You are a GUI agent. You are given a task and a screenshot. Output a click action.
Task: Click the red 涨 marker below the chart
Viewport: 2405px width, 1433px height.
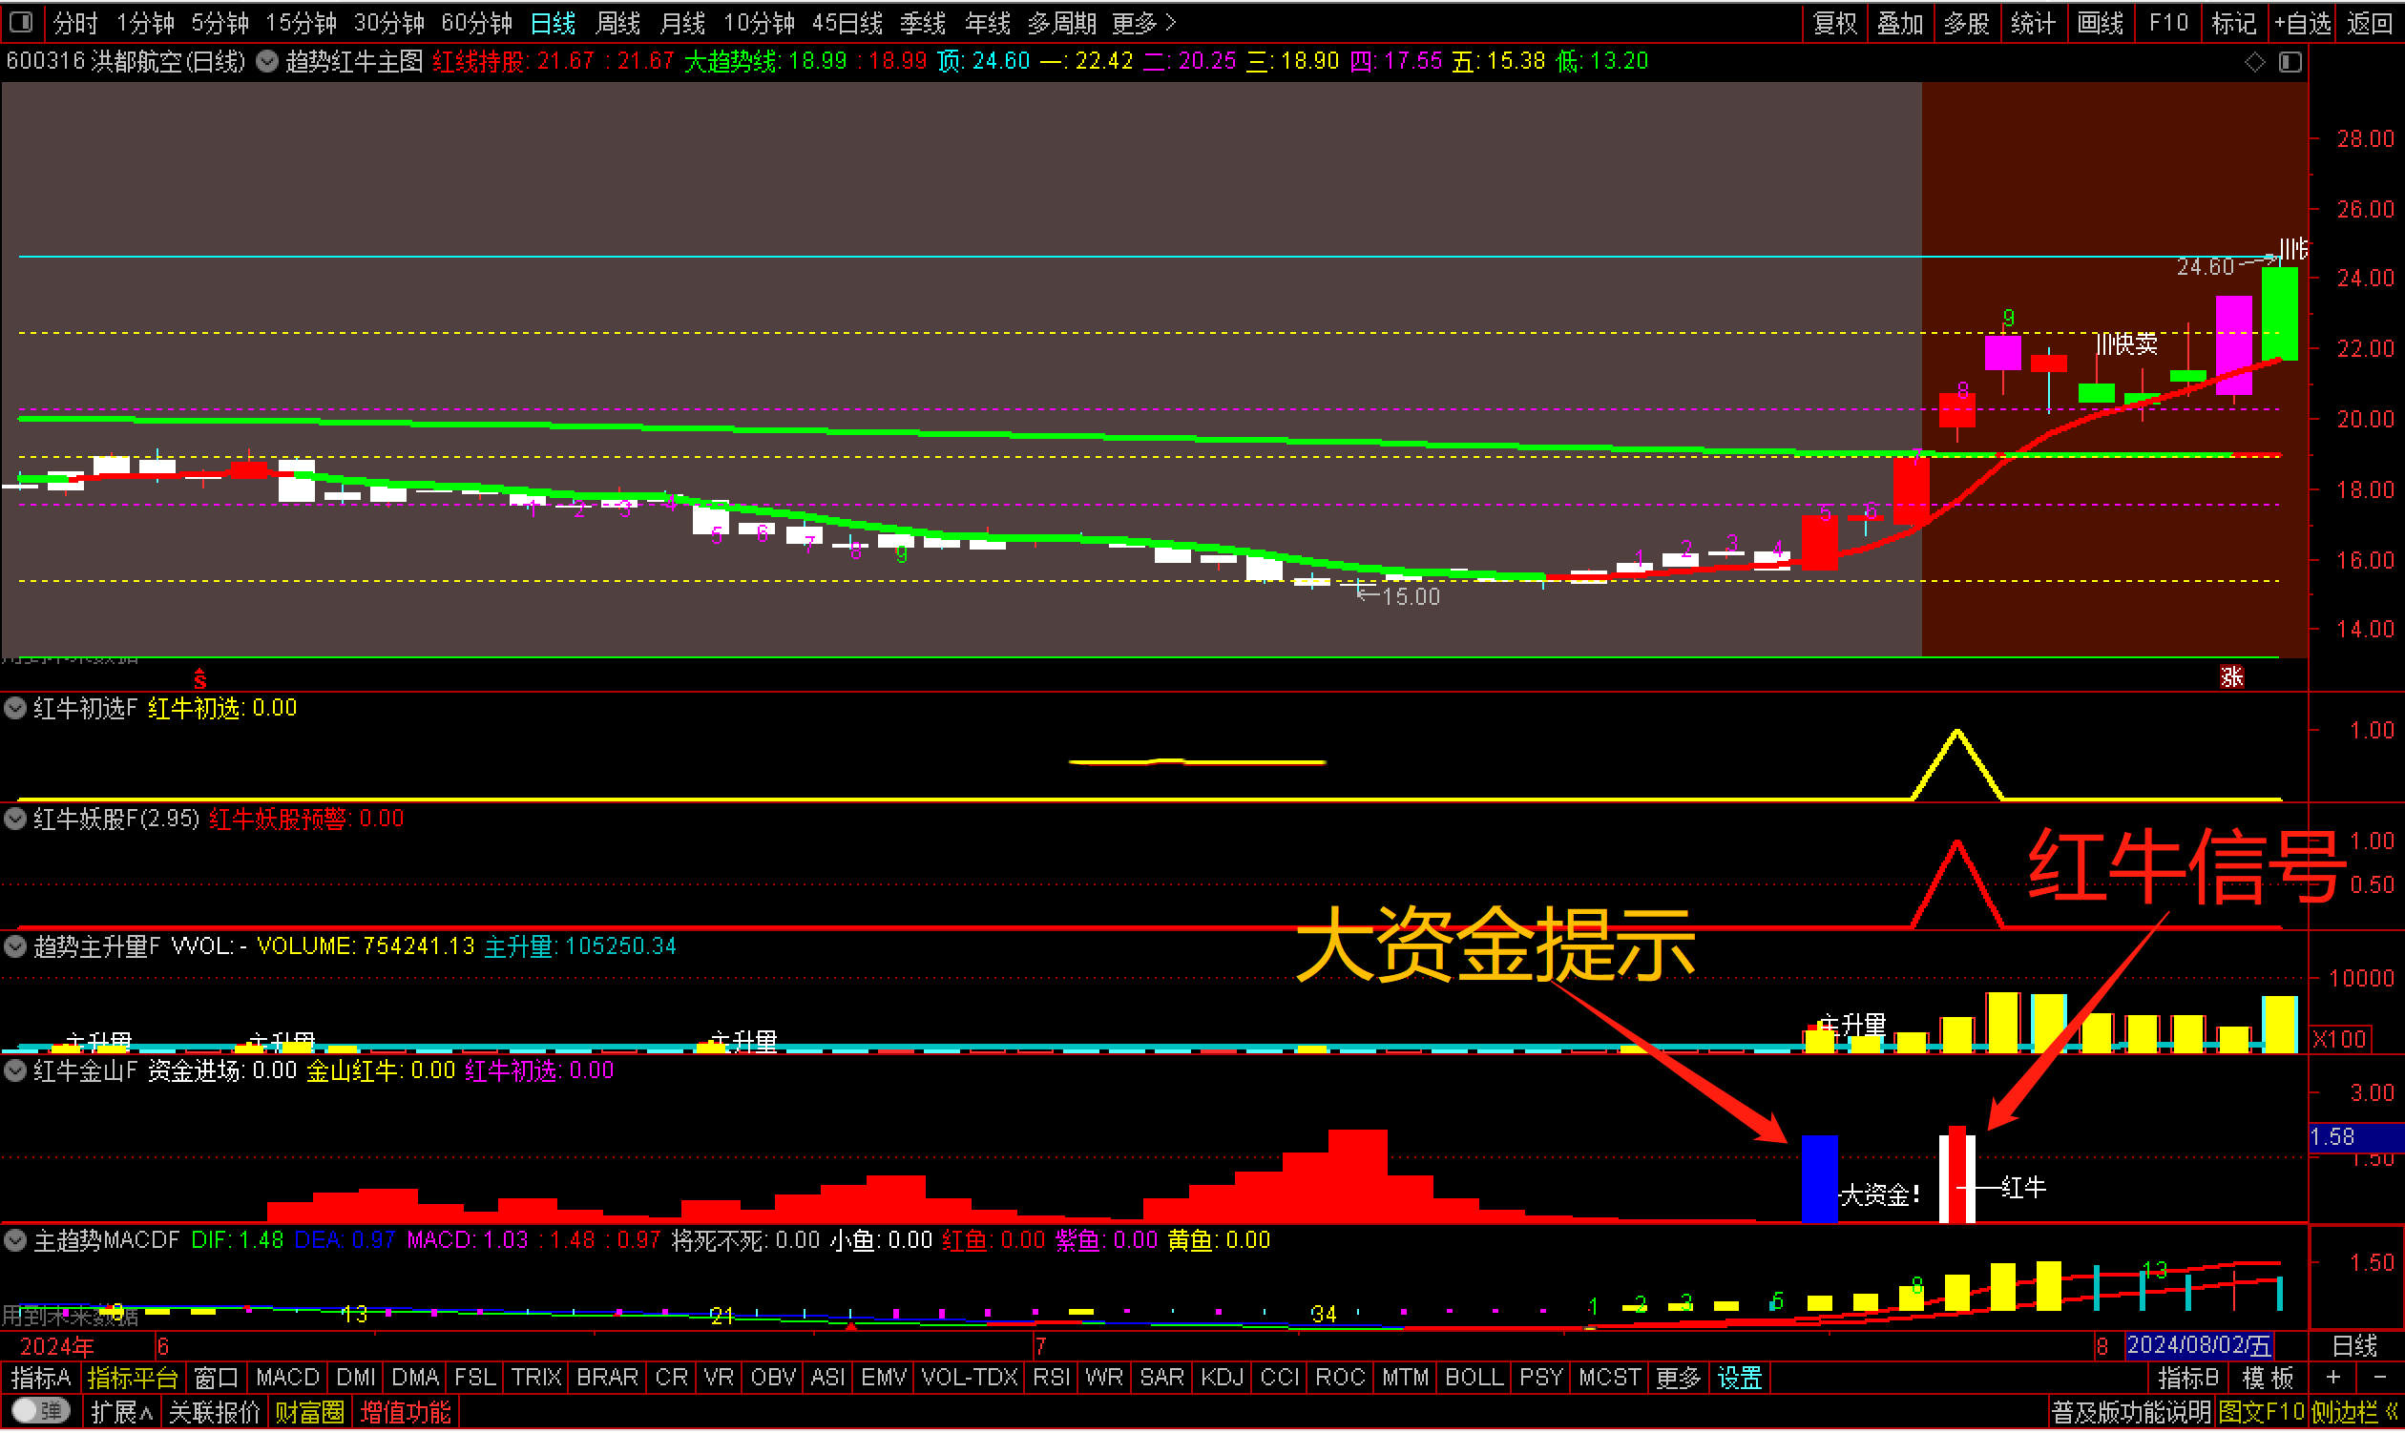tap(2232, 675)
